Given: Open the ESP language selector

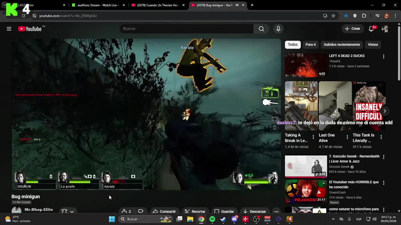Looking at the screenshot, I should pos(359,219).
